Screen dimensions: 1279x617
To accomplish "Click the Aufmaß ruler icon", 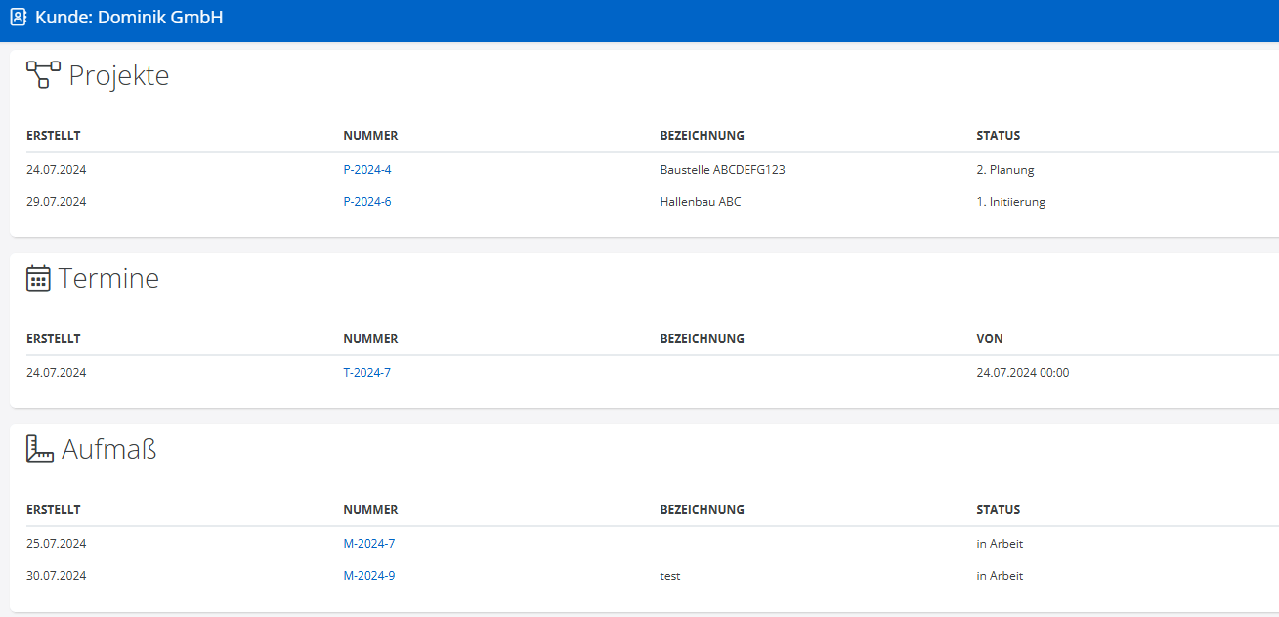I will 39,449.
